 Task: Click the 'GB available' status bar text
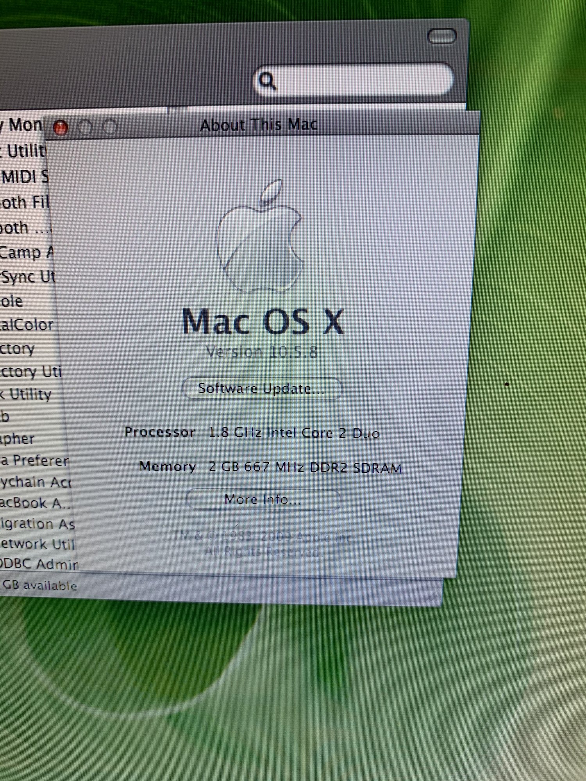(39, 585)
